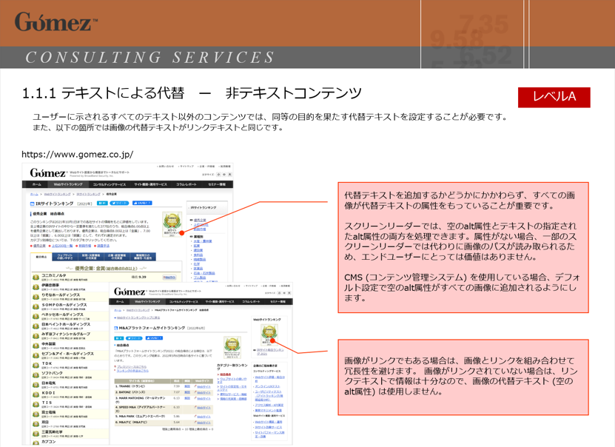615x447 pixels.
Task: Open サイト構築・運用サービス in the IR ranking page navigation
Action: (151, 184)
